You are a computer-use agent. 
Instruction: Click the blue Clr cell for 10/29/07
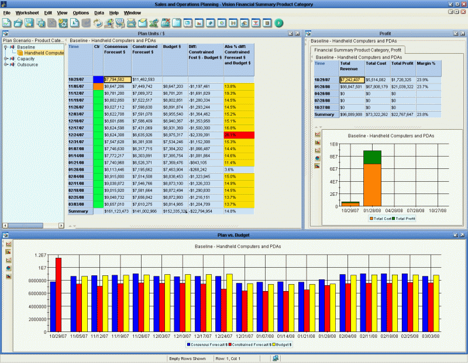(x=98, y=79)
